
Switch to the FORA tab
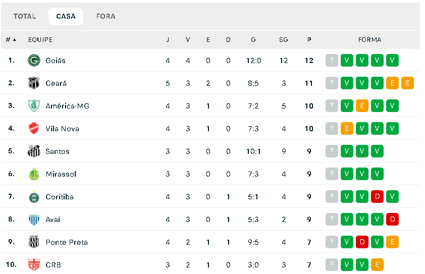[x=105, y=16]
